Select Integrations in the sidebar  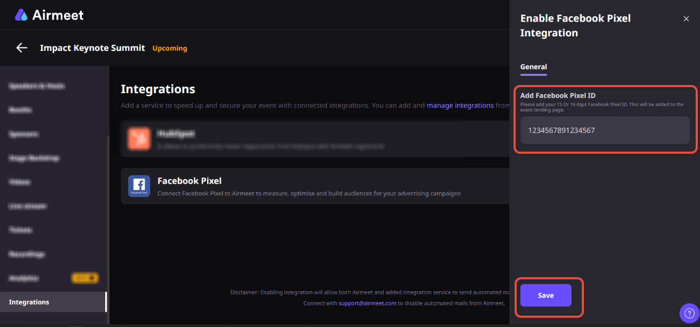tap(29, 302)
